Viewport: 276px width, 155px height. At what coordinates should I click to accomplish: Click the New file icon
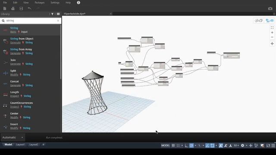tap(5, 9)
